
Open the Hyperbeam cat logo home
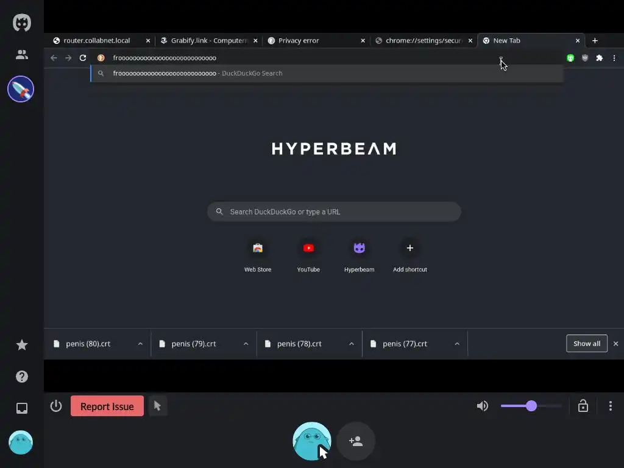click(22, 23)
